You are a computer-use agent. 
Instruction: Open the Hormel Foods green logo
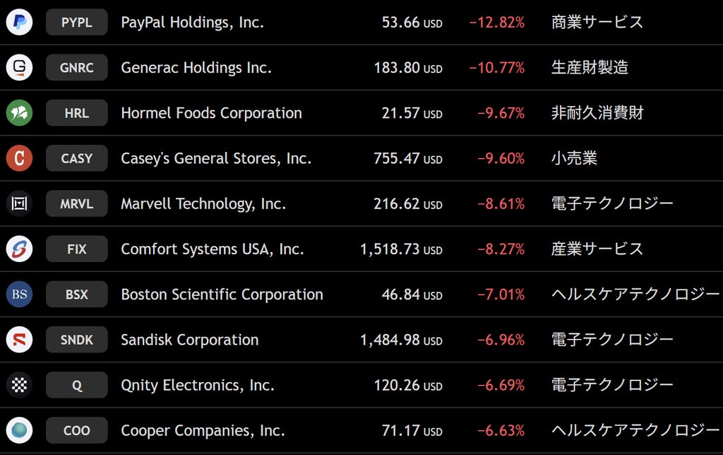[19, 112]
